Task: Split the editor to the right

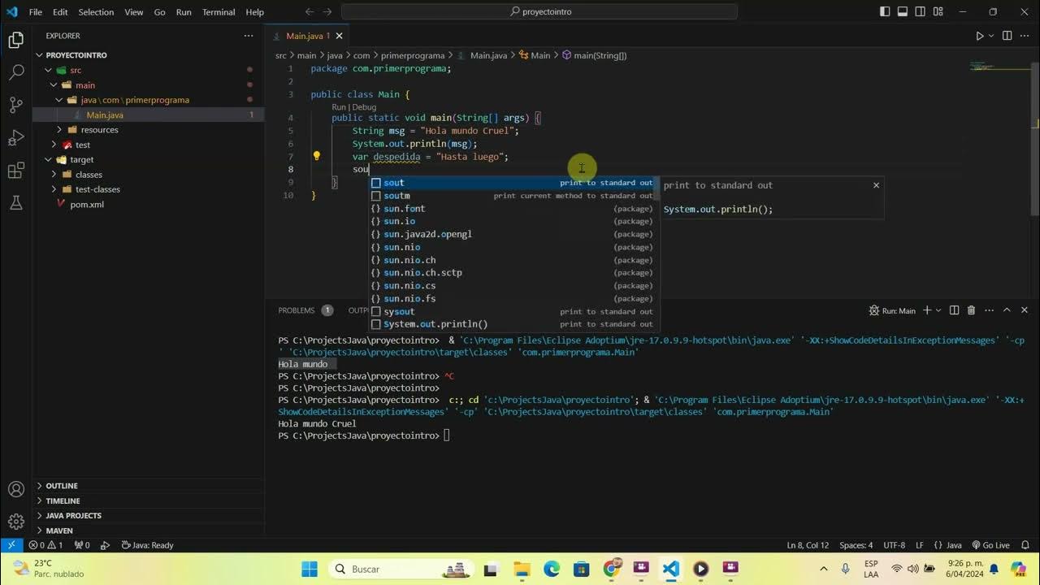Action: pos(1007,36)
